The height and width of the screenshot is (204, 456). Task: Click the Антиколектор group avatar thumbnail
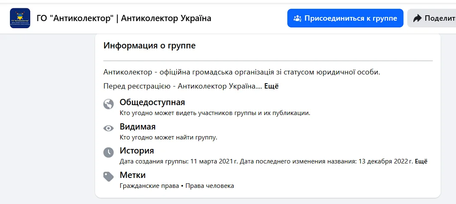pos(20,18)
